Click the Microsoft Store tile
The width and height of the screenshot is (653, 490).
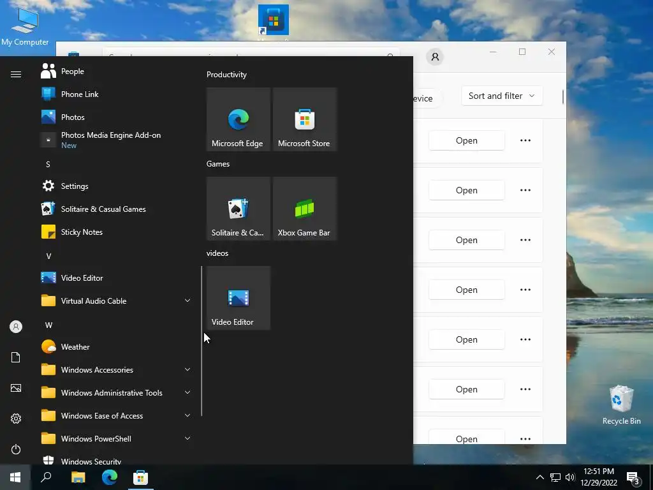click(x=304, y=119)
